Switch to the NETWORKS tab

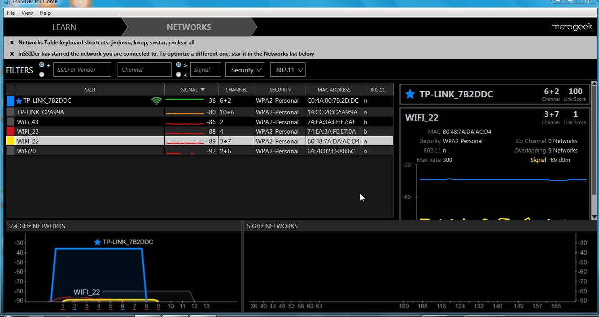click(189, 27)
